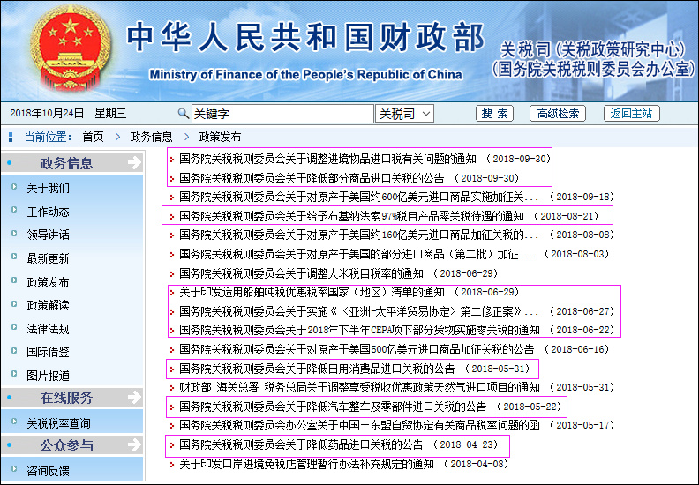Click the 在线服务 sidebar section header
The image size is (699, 485).
click(71, 397)
